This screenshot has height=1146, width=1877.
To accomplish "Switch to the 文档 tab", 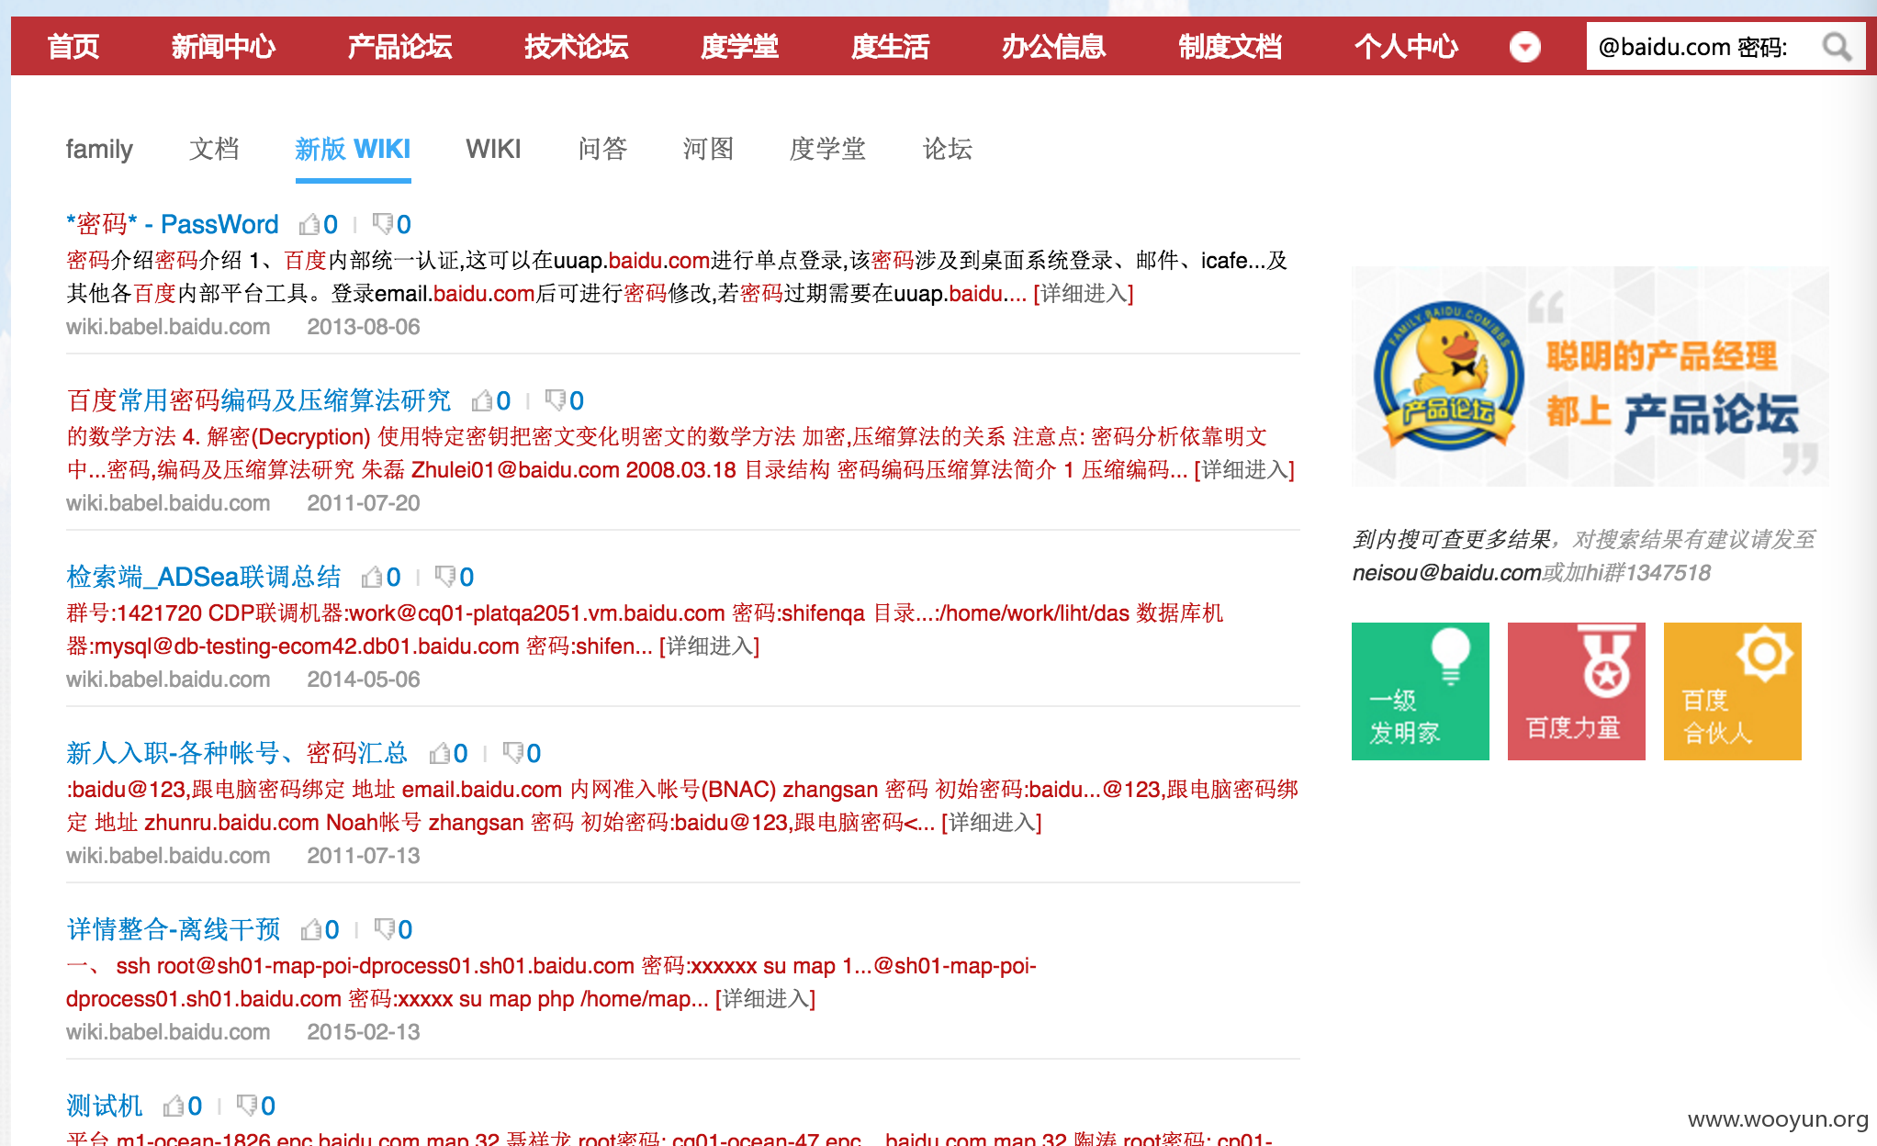I will pos(214,149).
